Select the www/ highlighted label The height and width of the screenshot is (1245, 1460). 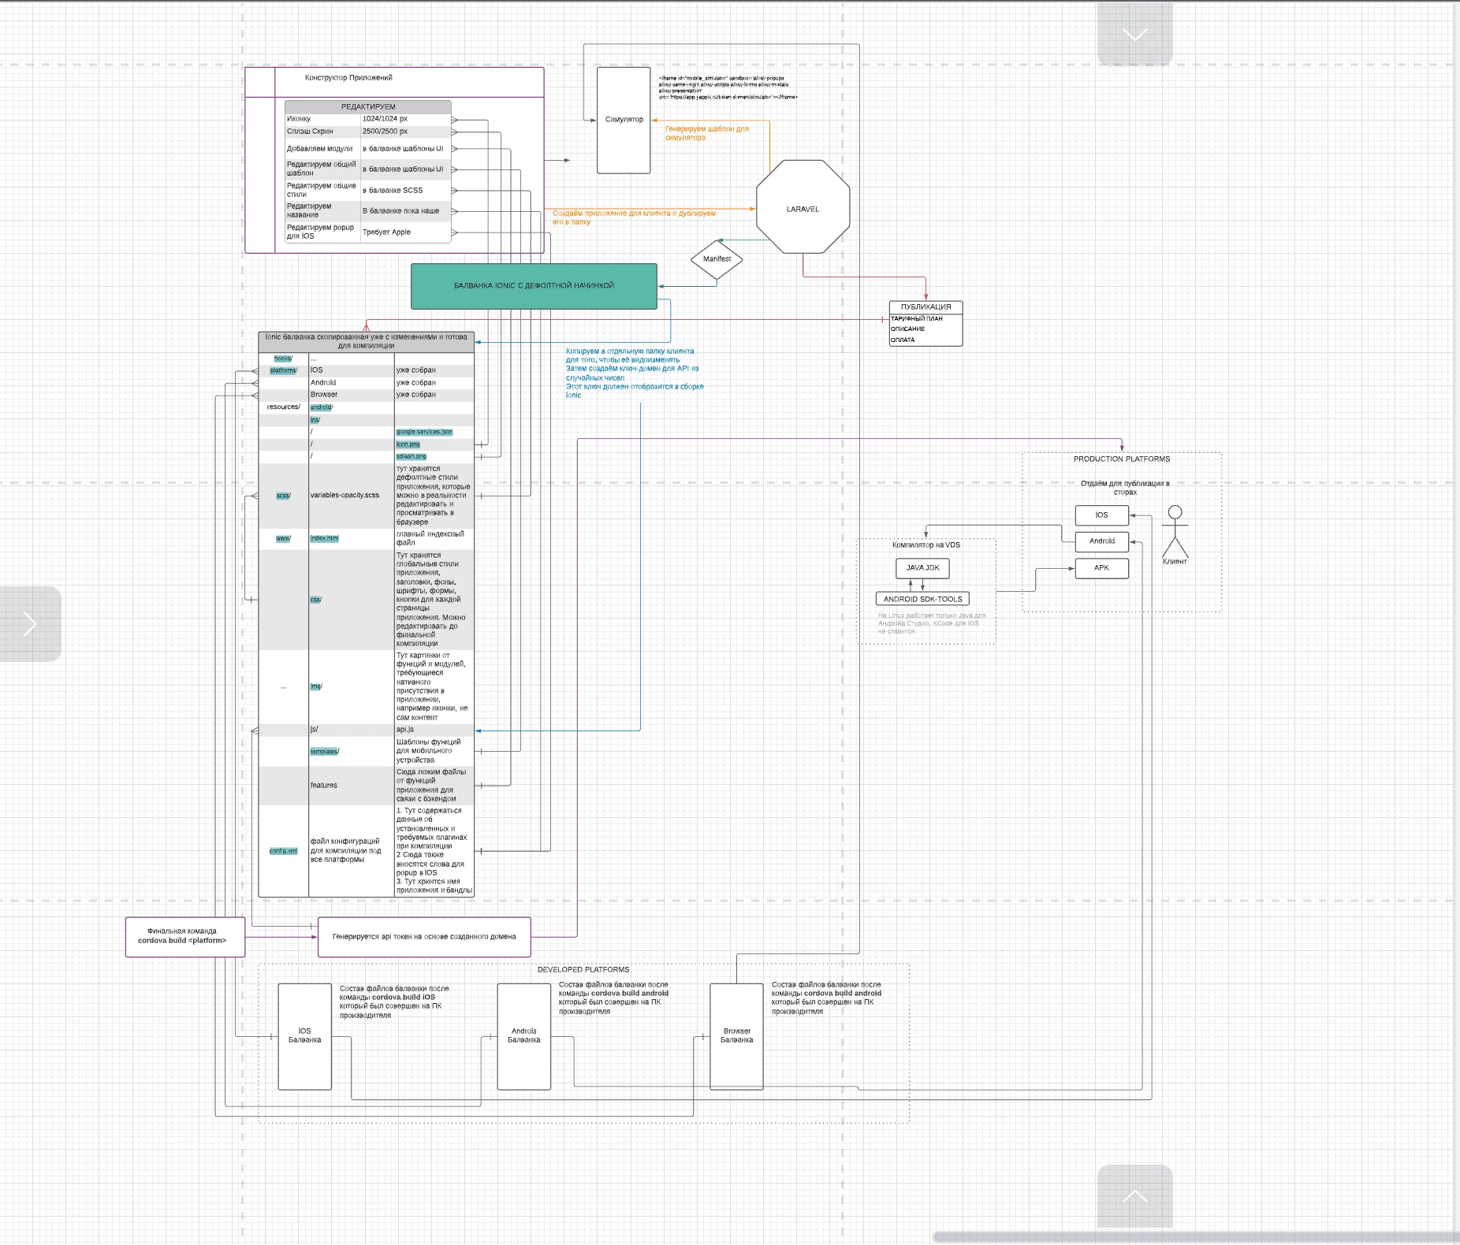[283, 538]
